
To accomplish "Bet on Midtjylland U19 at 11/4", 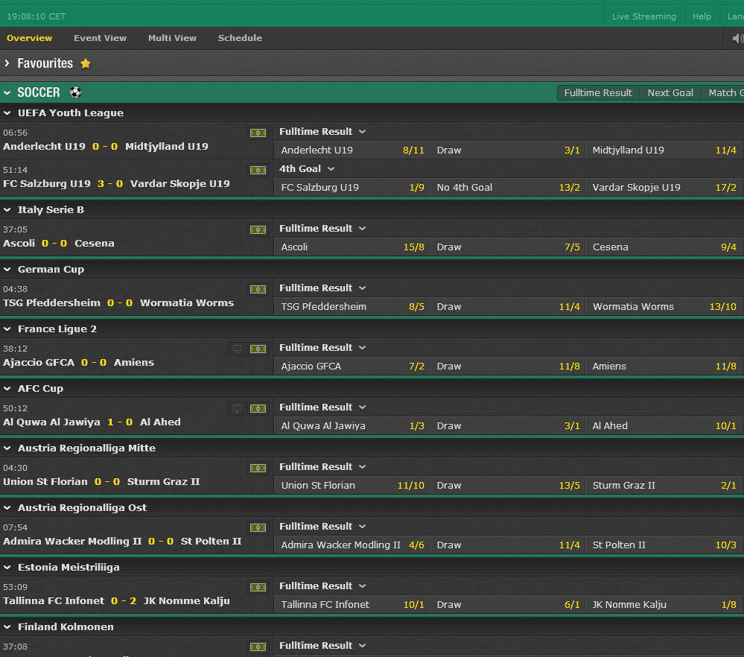I will coord(664,150).
